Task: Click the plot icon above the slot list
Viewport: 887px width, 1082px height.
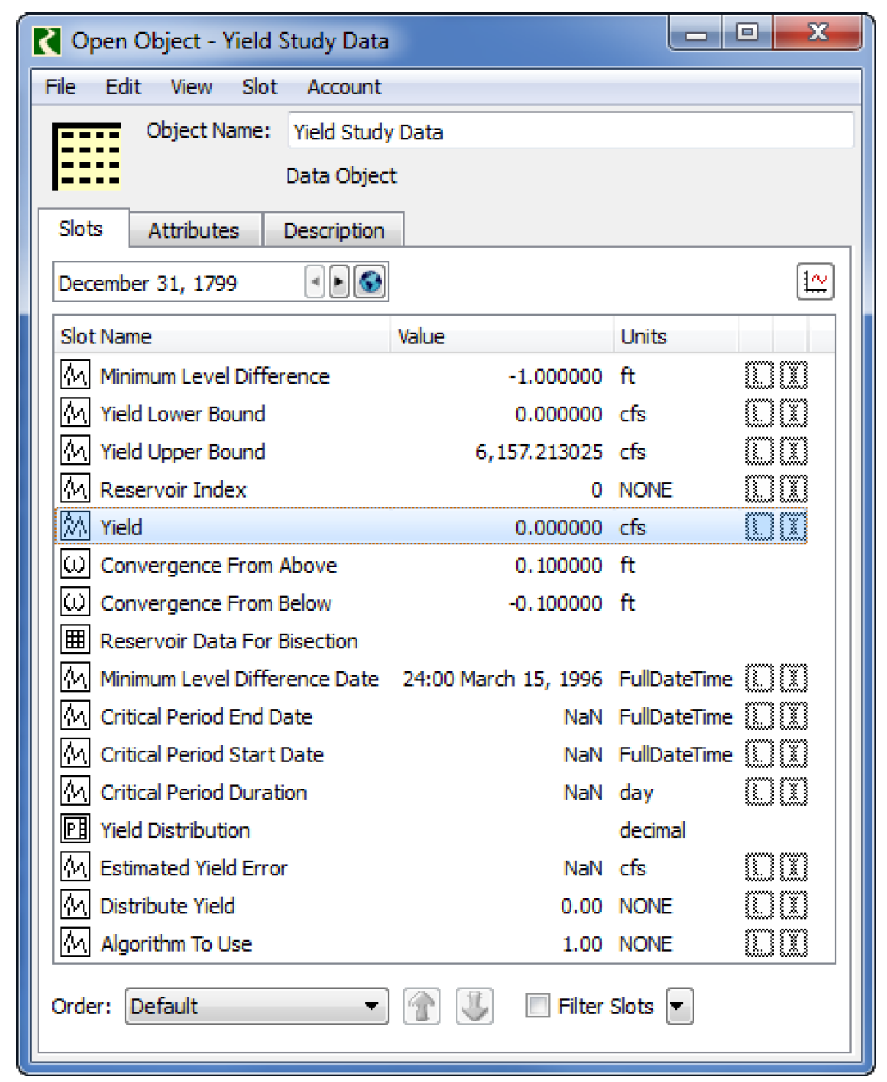Action: coord(814,282)
